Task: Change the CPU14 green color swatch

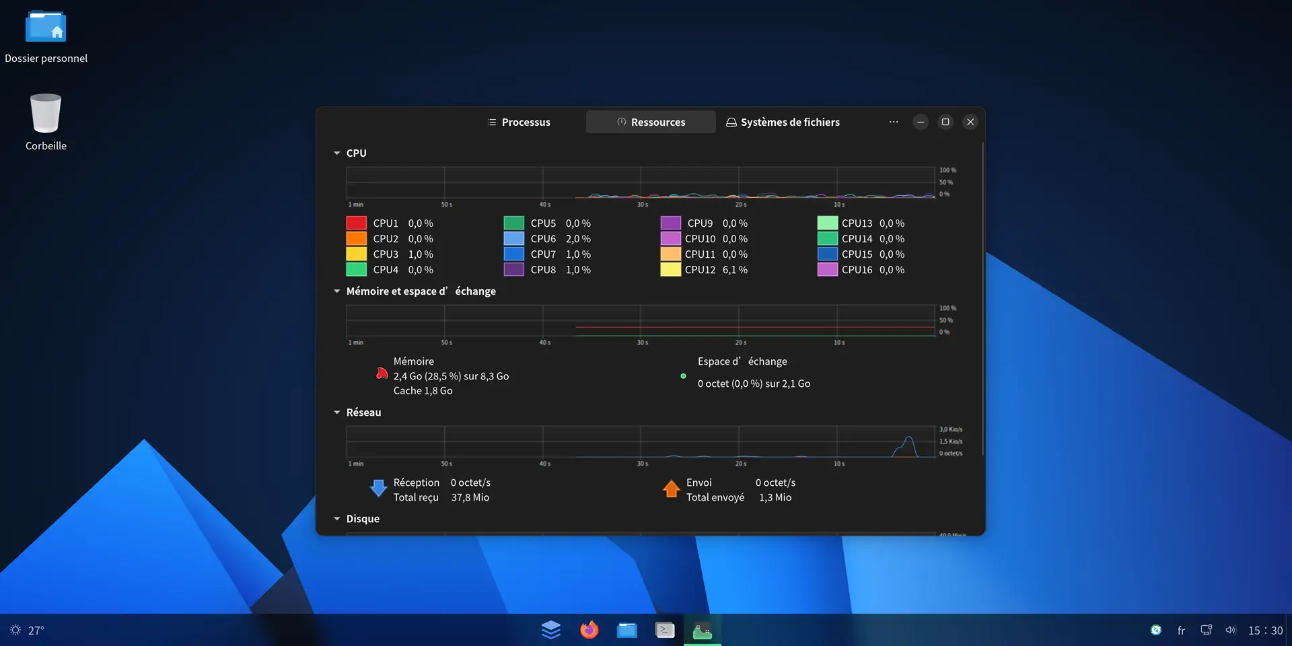Action: coord(828,238)
